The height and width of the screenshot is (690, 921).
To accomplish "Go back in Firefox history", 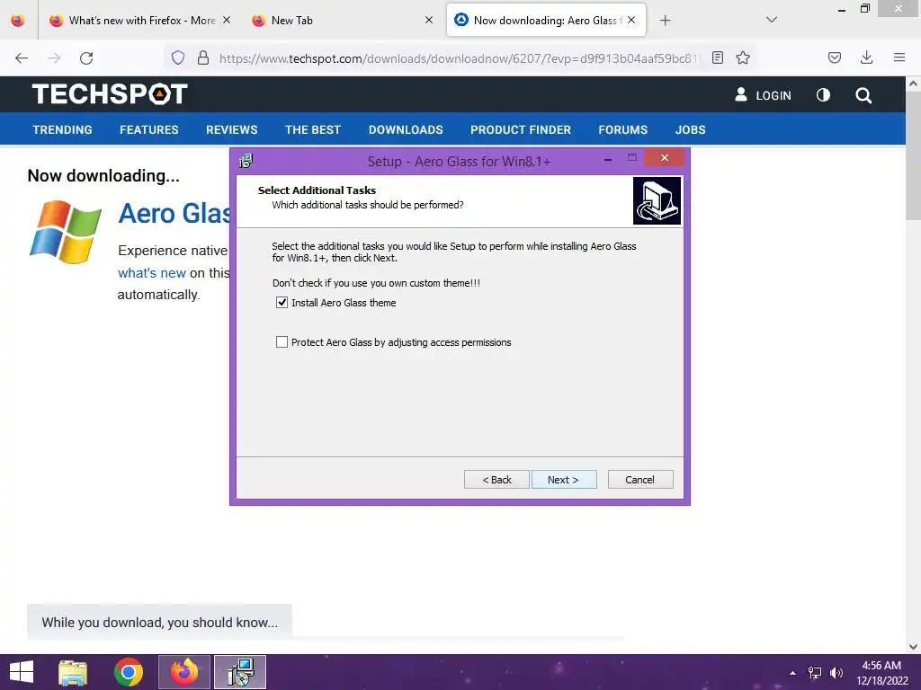I will (22, 58).
